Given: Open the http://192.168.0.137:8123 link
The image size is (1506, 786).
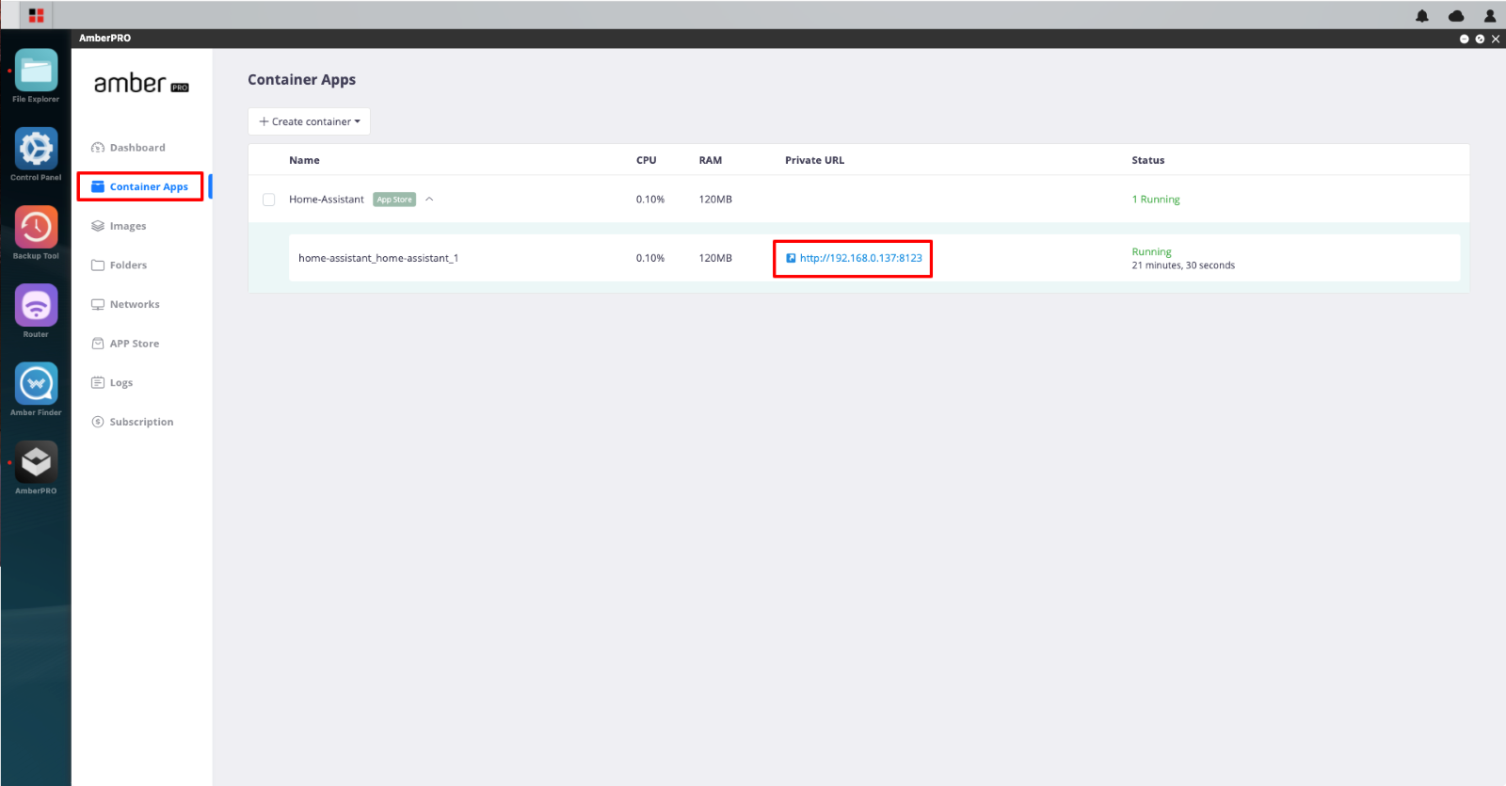Looking at the screenshot, I should pyautogui.click(x=861, y=258).
